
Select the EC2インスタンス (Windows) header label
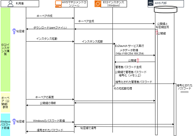click(114, 4)
